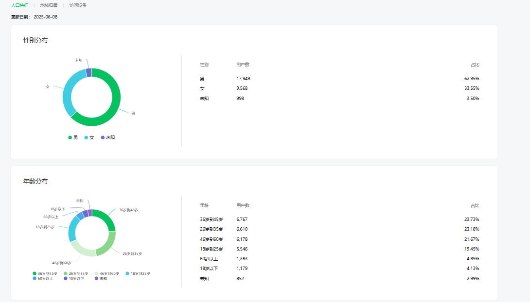The height and width of the screenshot is (302, 530).
Task: Click 36岁到45岁 row in age table
Action: click(x=339, y=219)
